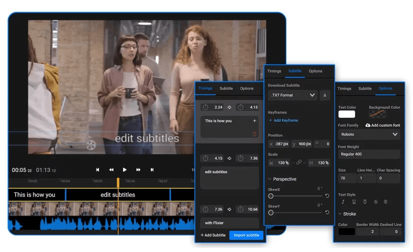Toggle italic text style
This screenshot has width=413, height=252.
(x=343, y=202)
